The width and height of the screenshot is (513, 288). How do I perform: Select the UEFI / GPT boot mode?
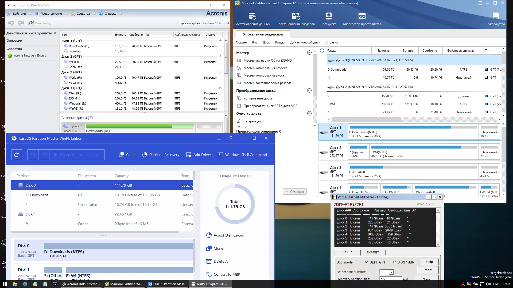[x=367, y=262]
